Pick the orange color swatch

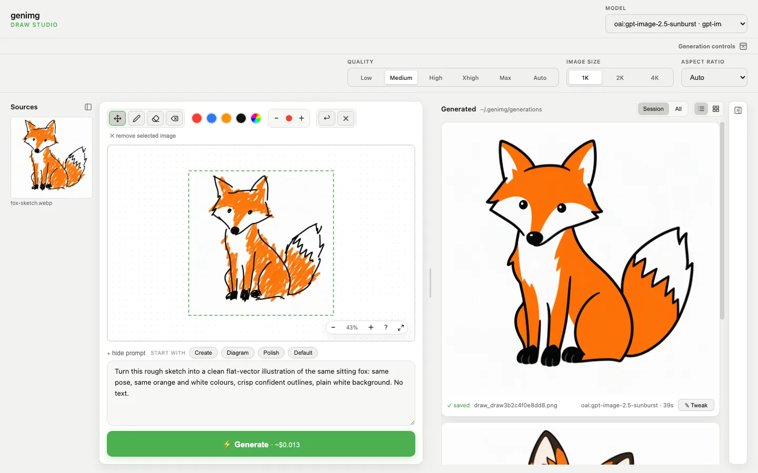tap(226, 118)
